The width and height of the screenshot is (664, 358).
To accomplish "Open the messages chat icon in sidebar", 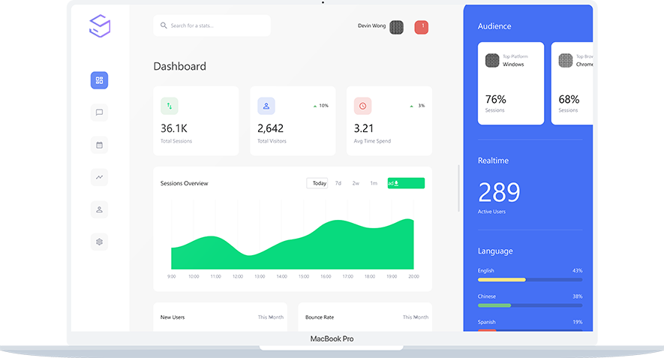I will pos(99,113).
